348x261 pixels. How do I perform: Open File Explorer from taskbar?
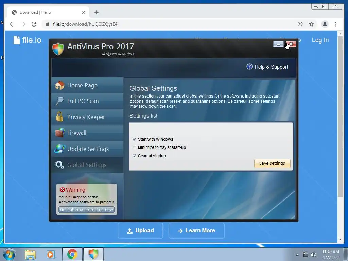[x=30, y=254]
